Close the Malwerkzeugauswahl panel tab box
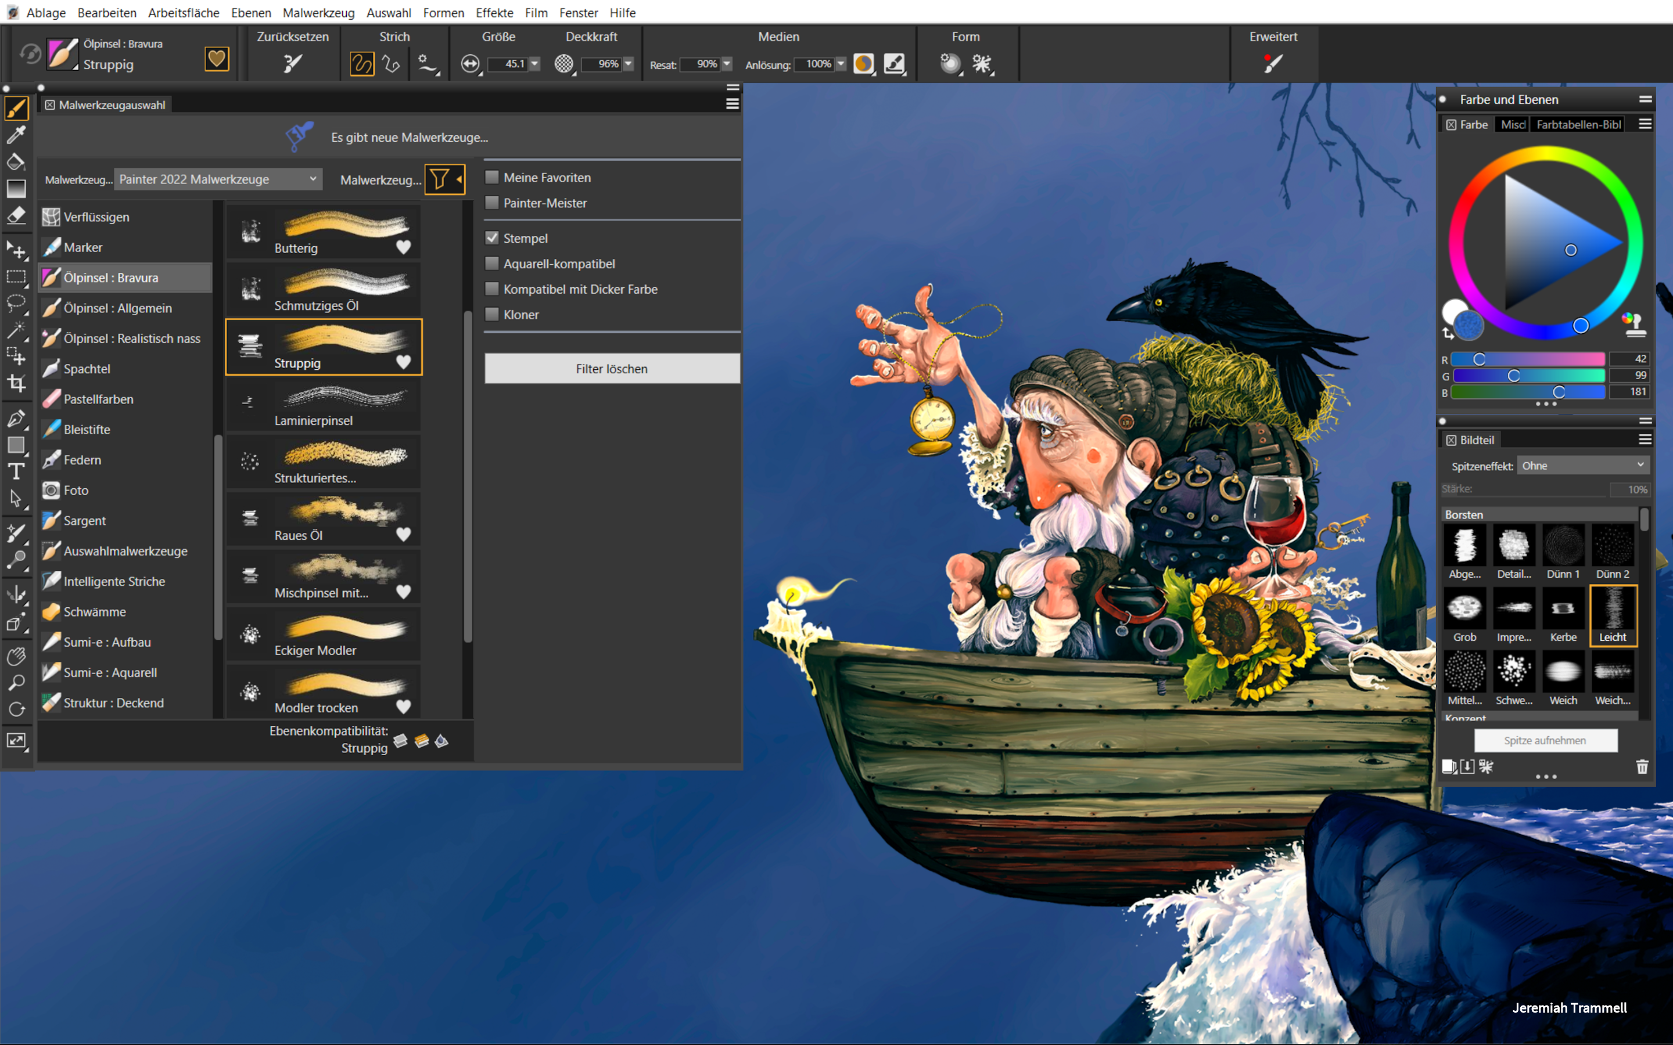The height and width of the screenshot is (1045, 1673). (50, 105)
